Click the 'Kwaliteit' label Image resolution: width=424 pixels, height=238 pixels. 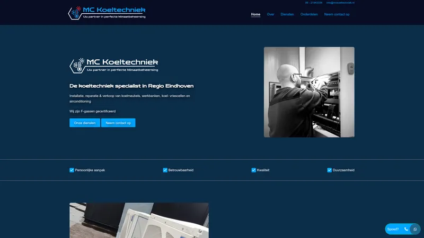click(x=263, y=170)
